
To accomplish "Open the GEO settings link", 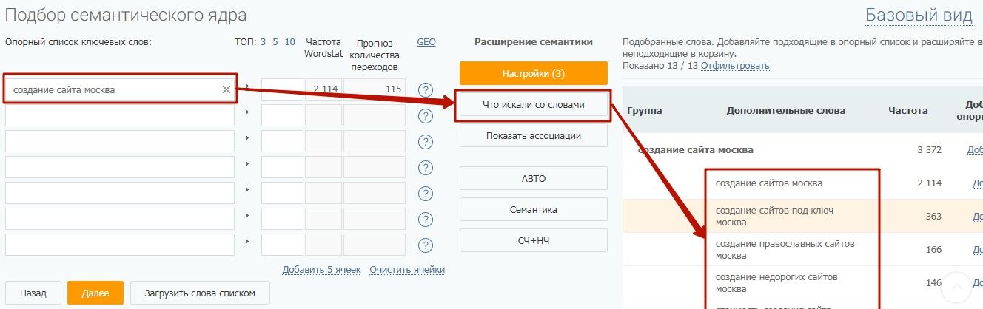I will click(426, 42).
